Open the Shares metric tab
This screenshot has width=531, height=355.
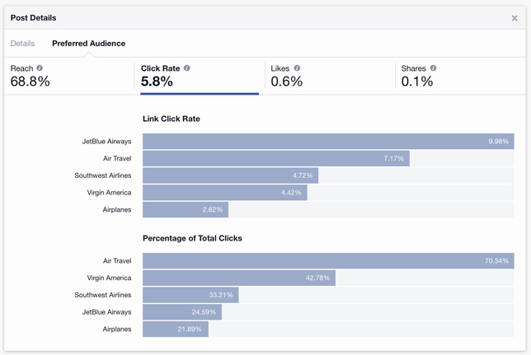(460, 76)
